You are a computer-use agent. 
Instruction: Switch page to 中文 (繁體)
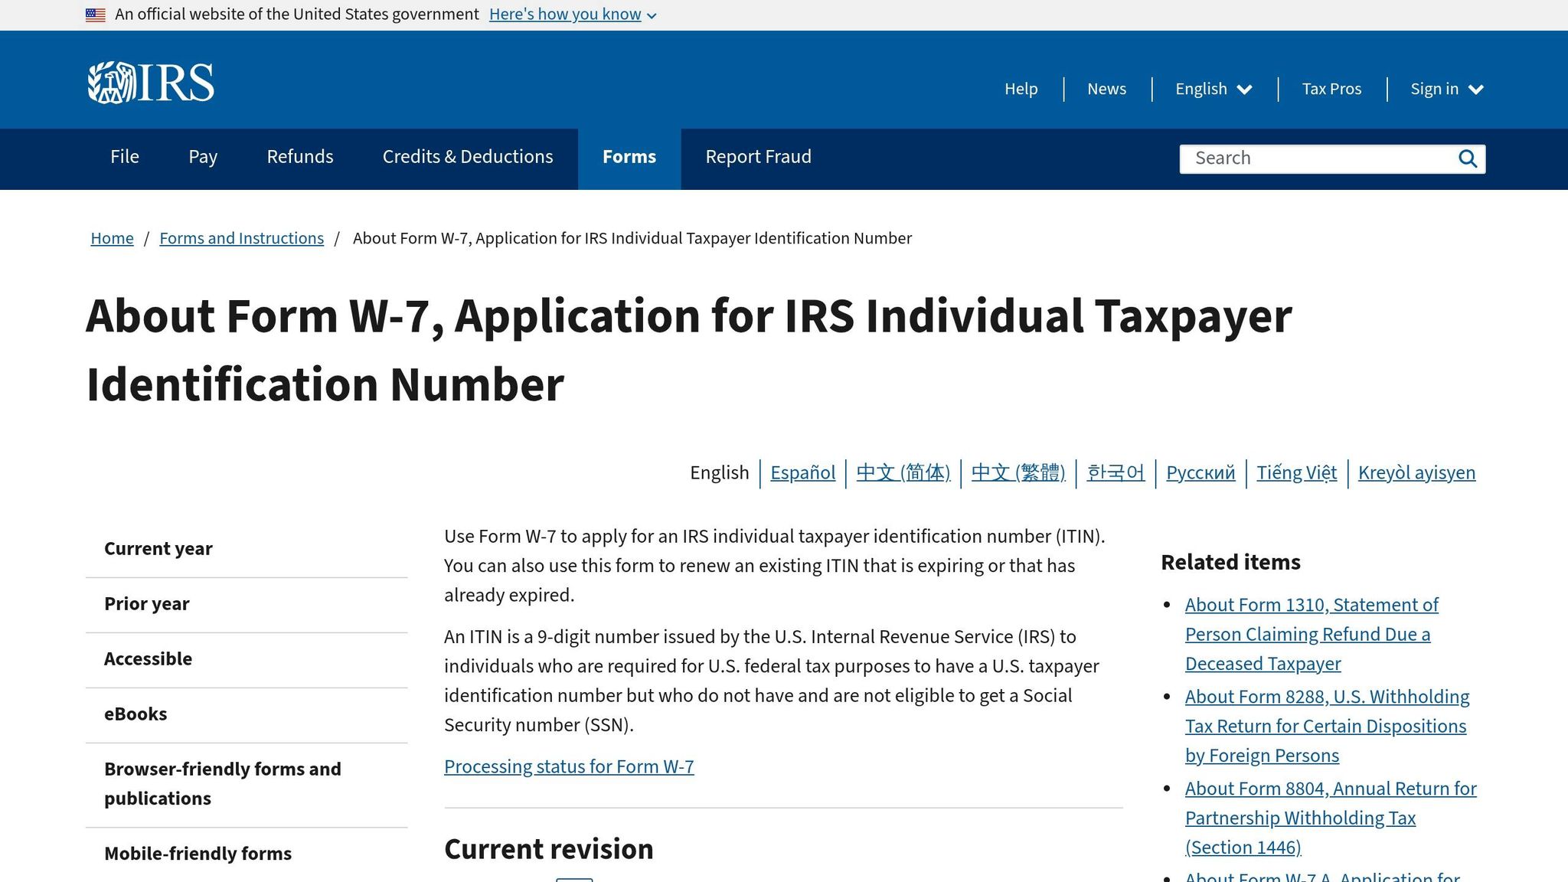click(x=1018, y=472)
